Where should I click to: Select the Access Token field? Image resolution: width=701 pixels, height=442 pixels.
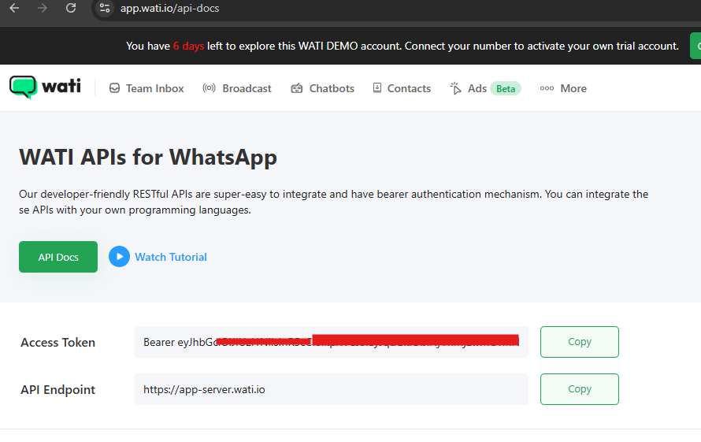332,342
